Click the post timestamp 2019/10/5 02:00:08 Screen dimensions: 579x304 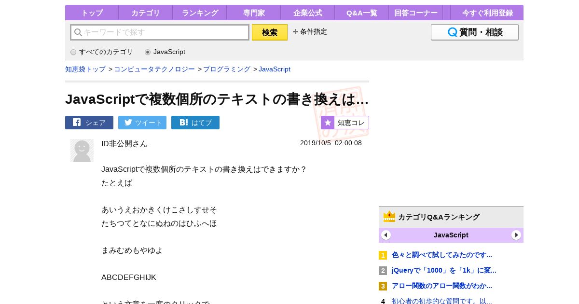331,143
